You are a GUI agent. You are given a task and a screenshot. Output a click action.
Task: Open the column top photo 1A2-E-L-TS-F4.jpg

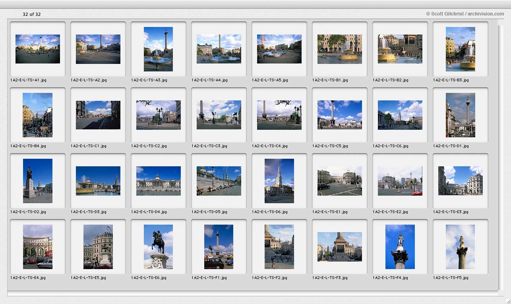click(400, 247)
